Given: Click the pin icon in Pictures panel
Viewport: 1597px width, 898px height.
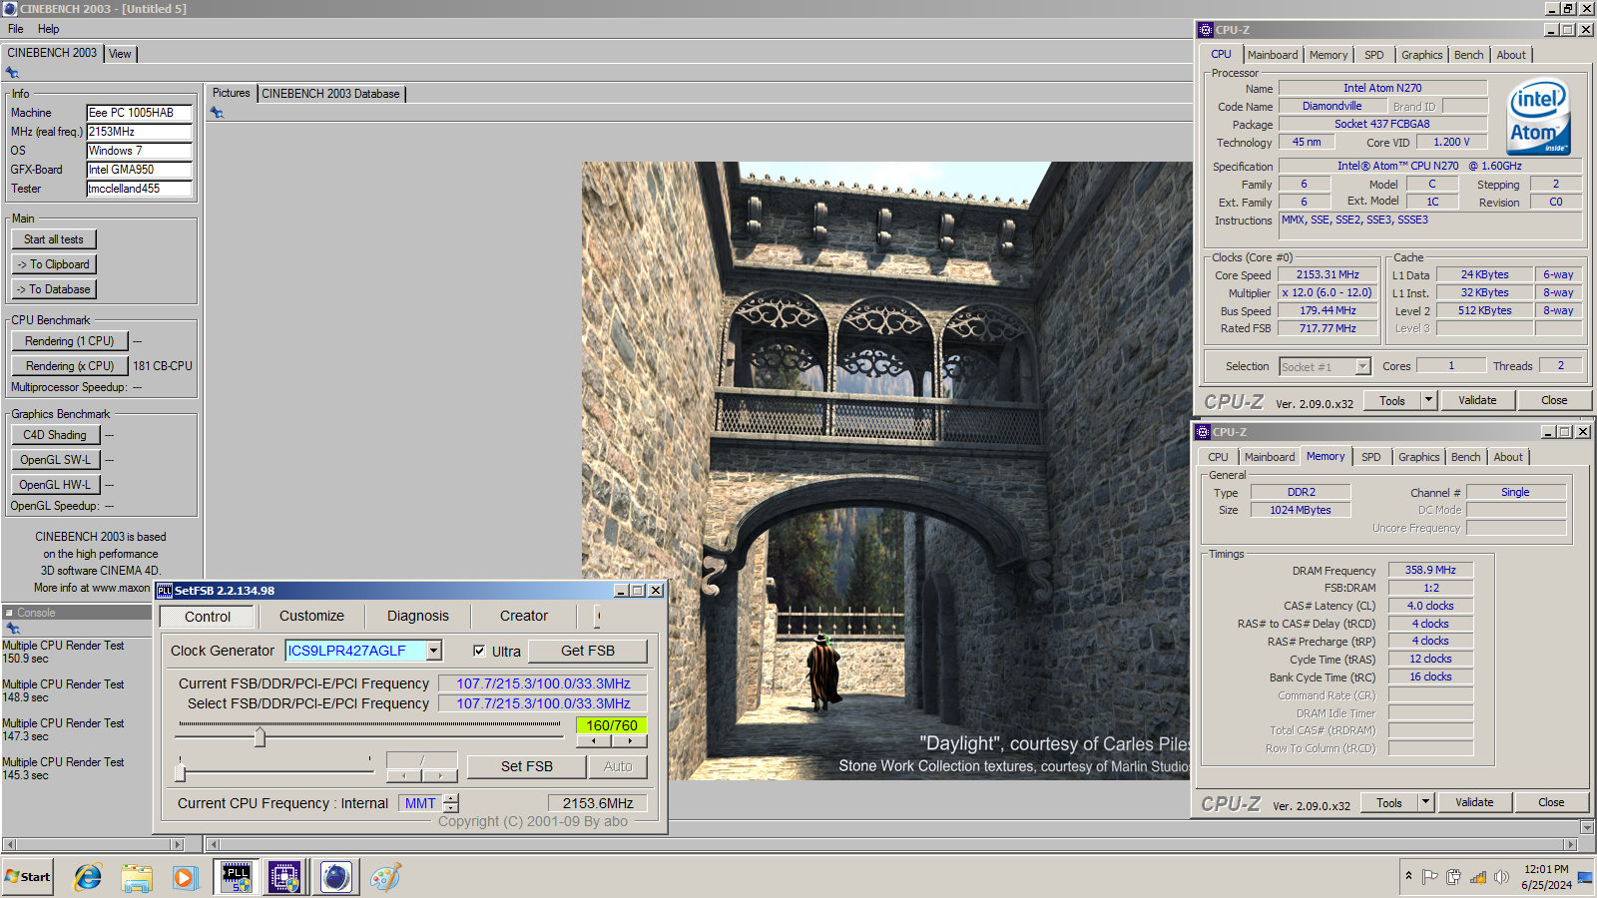Looking at the screenshot, I should 217,113.
